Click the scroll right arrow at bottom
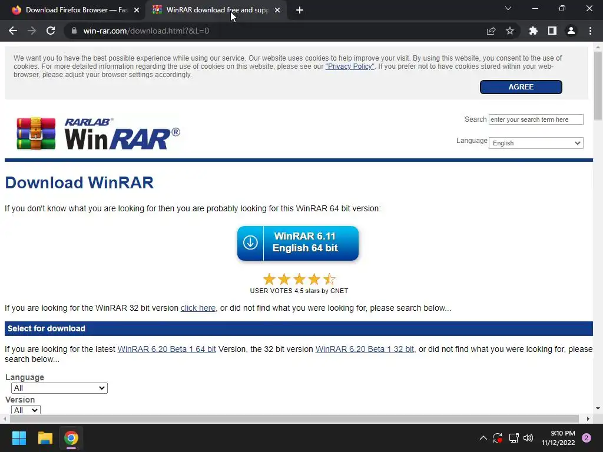The image size is (603, 452). point(588,418)
